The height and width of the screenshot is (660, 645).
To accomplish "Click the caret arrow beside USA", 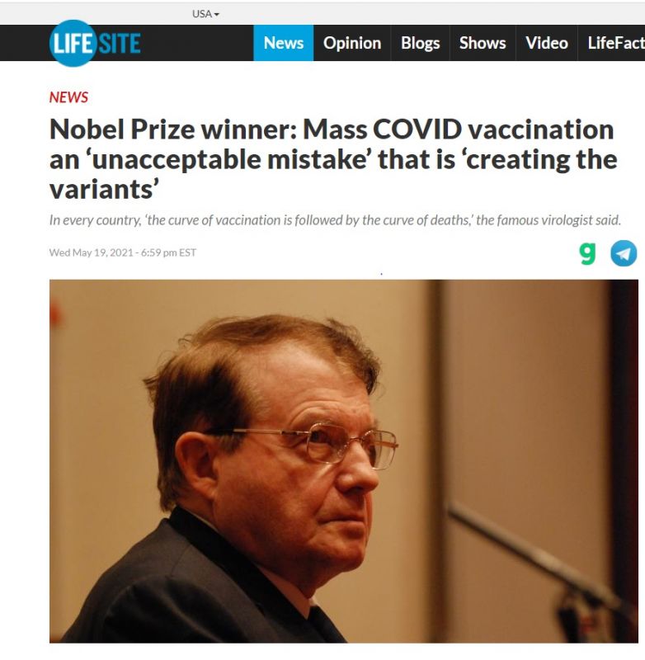I will (217, 15).
